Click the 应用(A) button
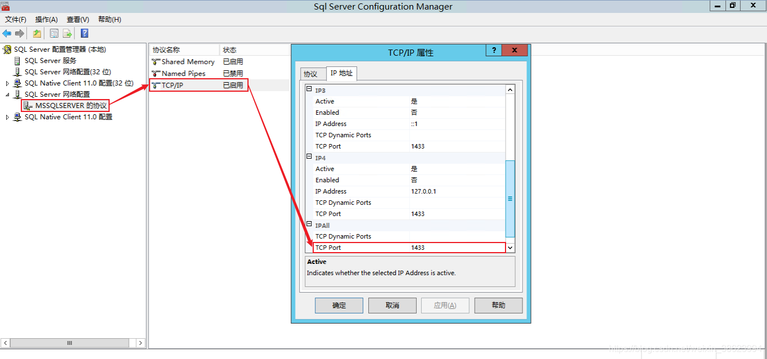 [445, 306]
